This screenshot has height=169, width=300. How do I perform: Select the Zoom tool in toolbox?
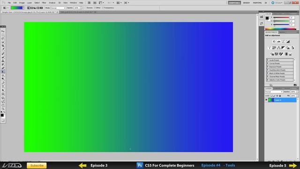3,109
